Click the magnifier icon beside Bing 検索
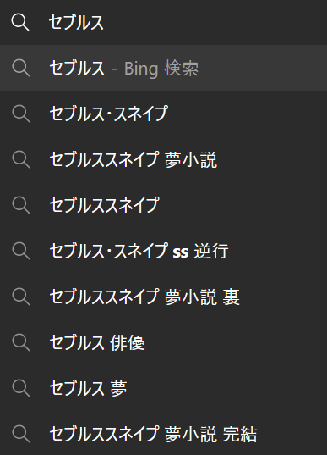This screenshot has height=455, width=327. [21, 68]
